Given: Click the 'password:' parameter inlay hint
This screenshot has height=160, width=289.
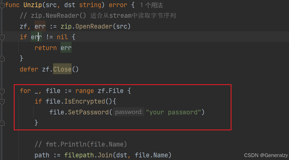Looking at the screenshot, I should [129, 112].
